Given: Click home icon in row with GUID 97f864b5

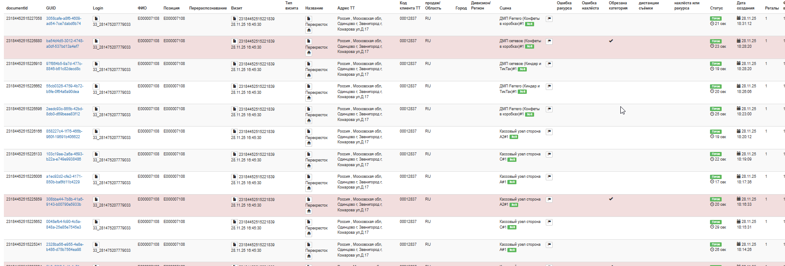Looking at the screenshot, I should click(x=309, y=76).
